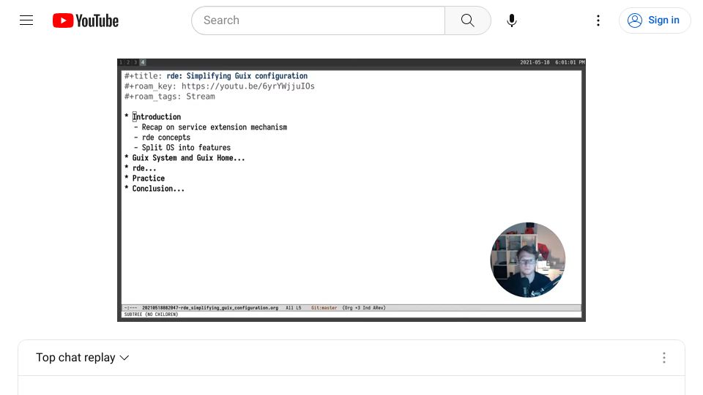
Task: Click 'Recap on service extension mechanism' line
Action: (215, 127)
